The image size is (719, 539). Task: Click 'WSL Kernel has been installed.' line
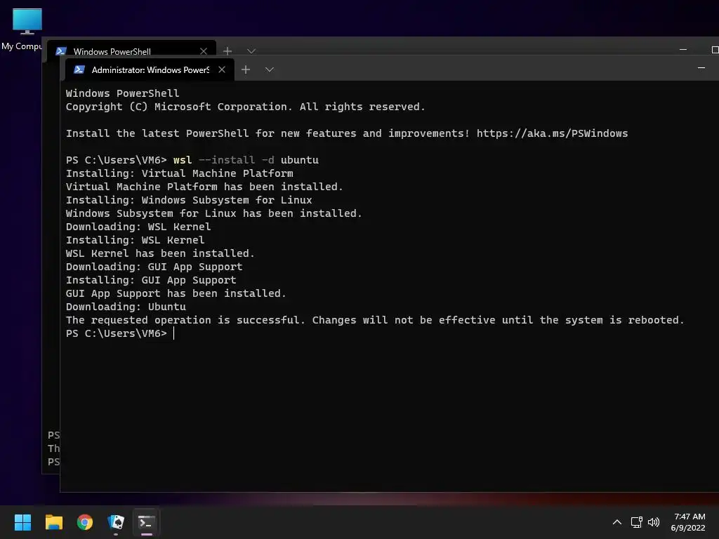(160, 253)
